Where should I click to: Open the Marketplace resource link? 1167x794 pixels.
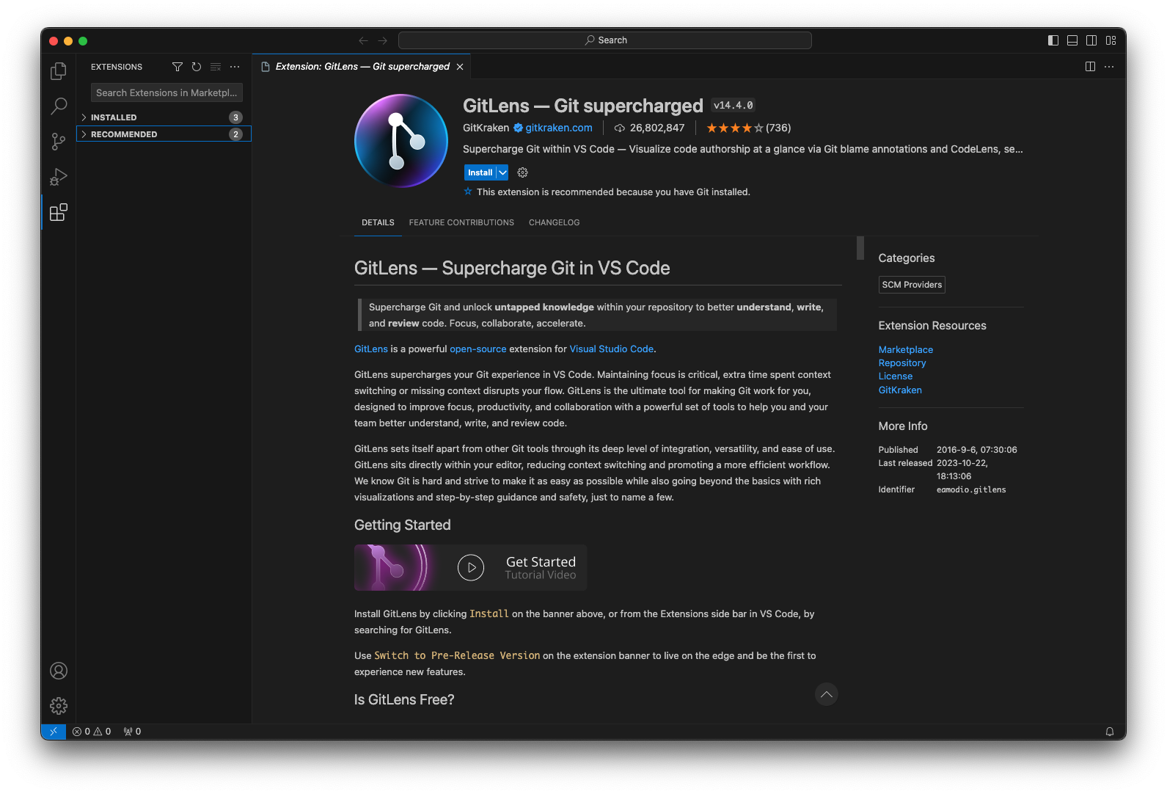coord(906,350)
